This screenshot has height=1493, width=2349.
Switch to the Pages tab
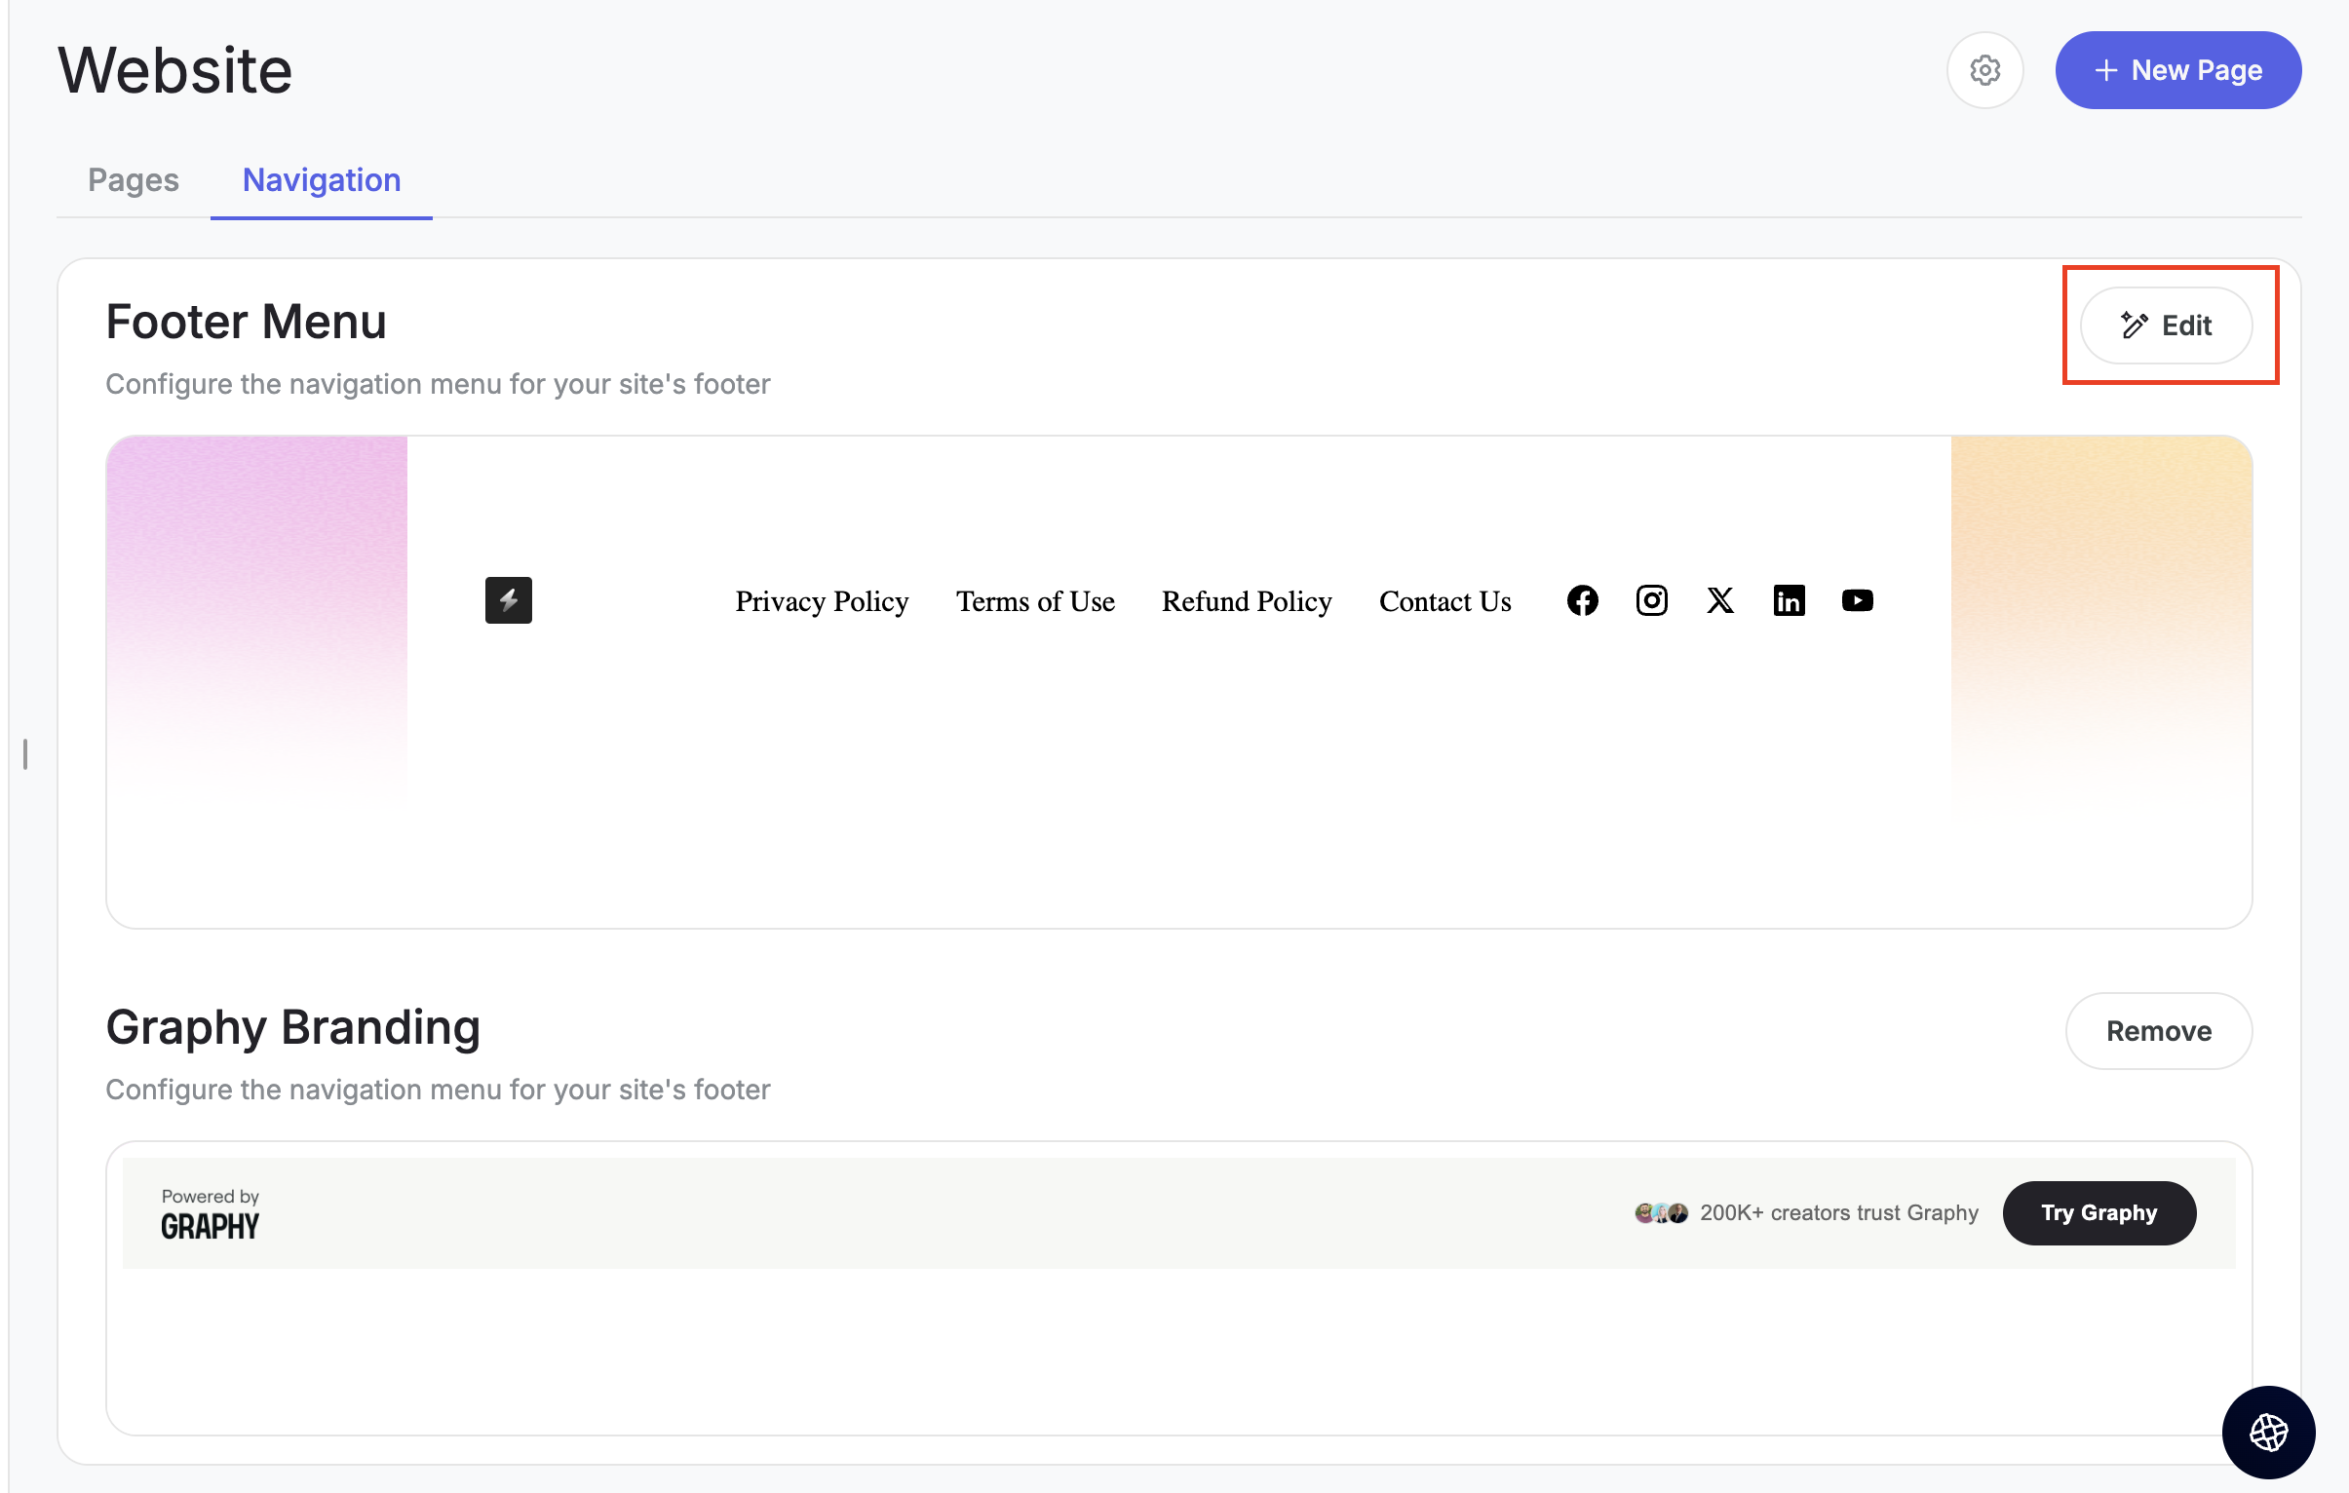click(134, 180)
